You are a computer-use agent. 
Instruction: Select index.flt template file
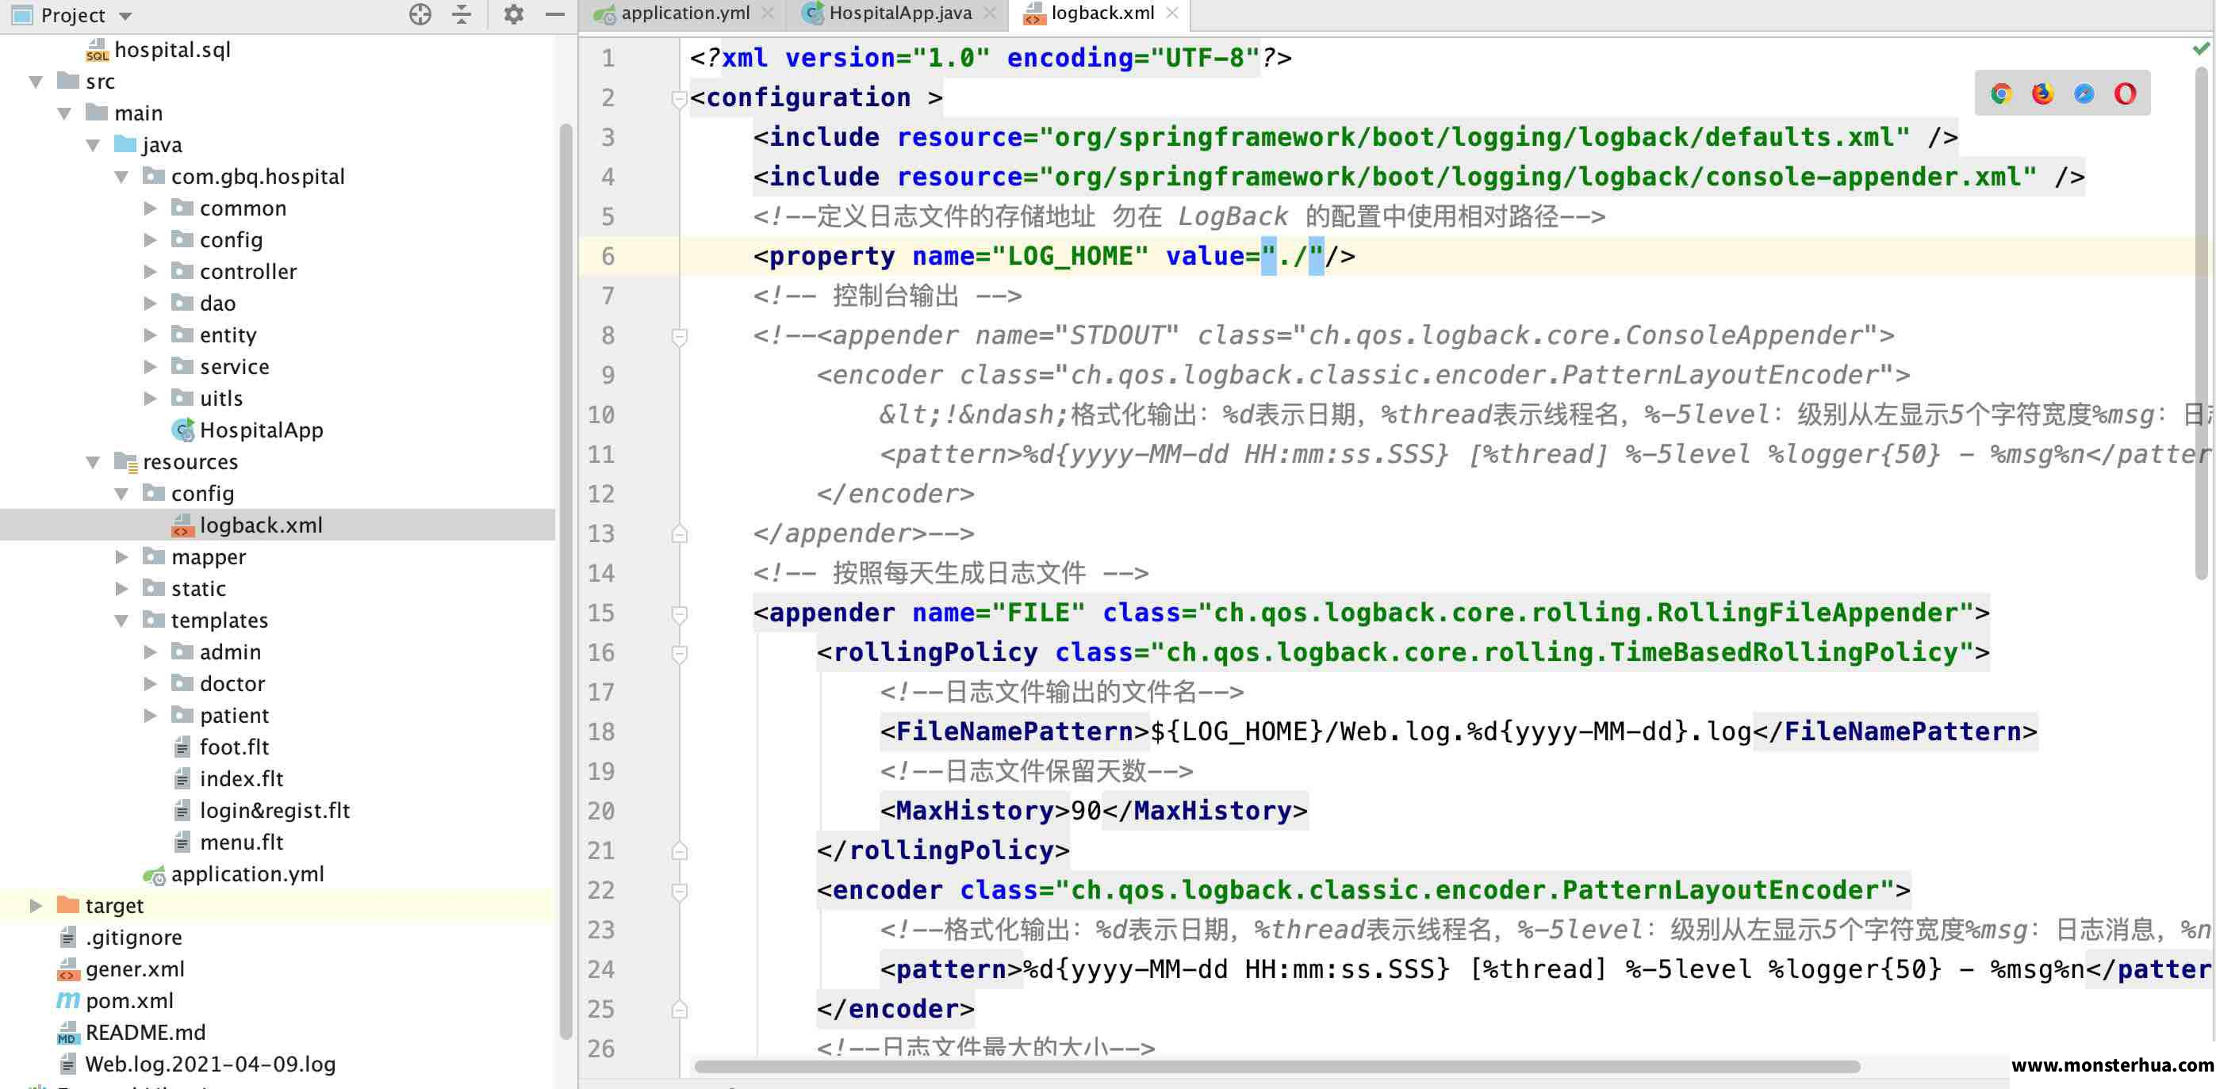pyautogui.click(x=242, y=779)
